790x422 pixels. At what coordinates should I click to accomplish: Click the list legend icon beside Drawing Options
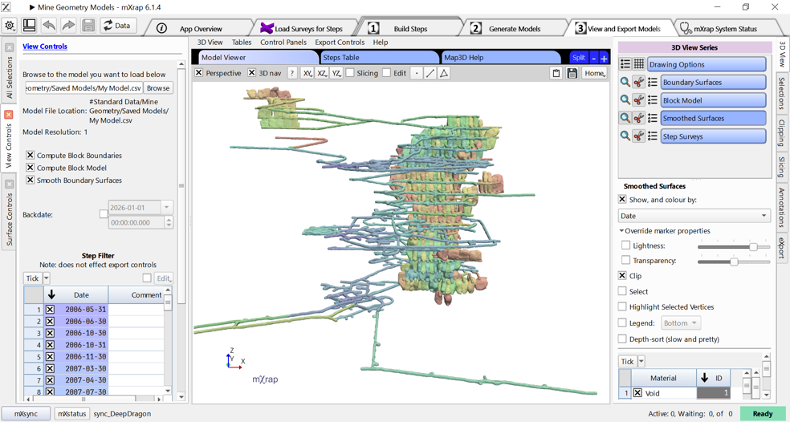click(x=625, y=64)
